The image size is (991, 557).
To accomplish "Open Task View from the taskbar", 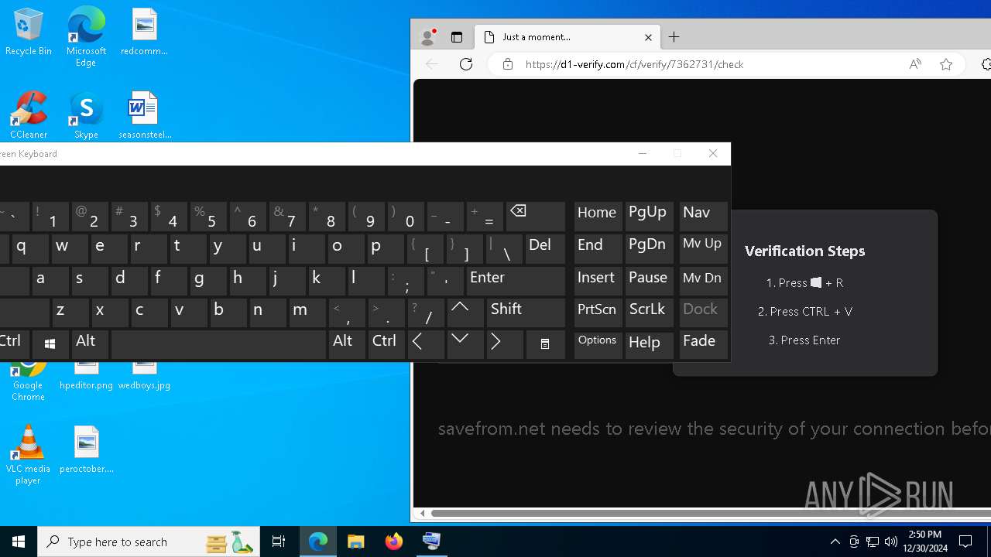I will (x=279, y=542).
